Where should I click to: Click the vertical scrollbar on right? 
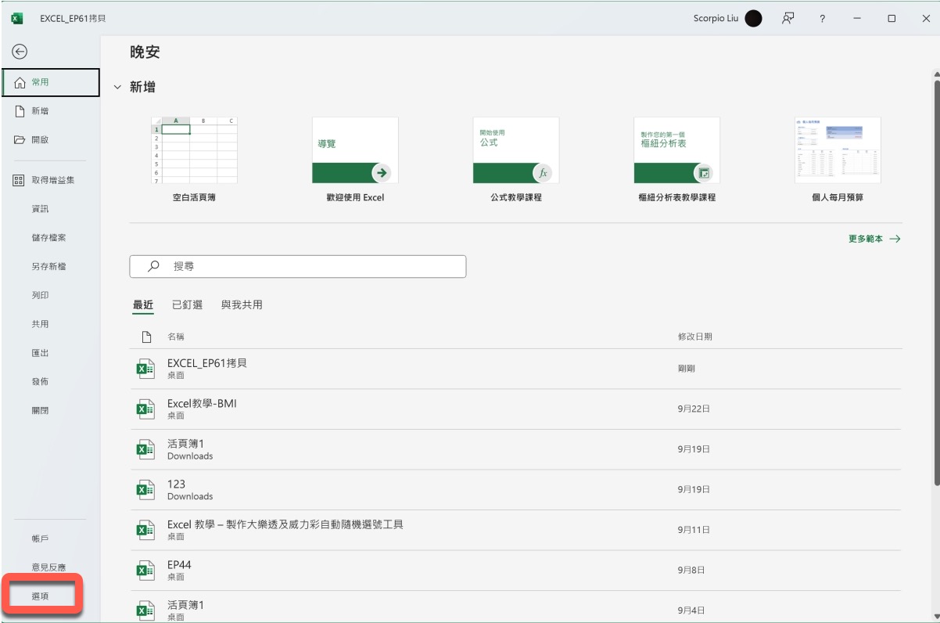coord(935,274)
